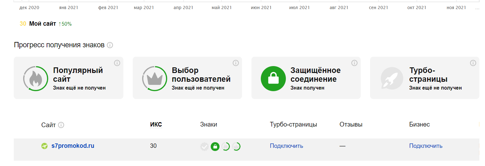Click the Сайт column header text
Image resolution: width=485 pixels, height=166 pixels.
pyautogui.click(x=49, y=125)
